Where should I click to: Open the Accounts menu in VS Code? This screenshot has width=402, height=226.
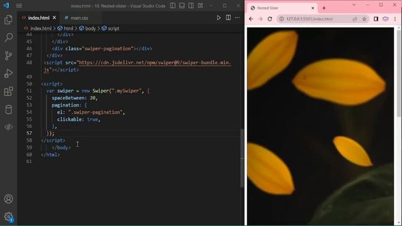point(8,199)
